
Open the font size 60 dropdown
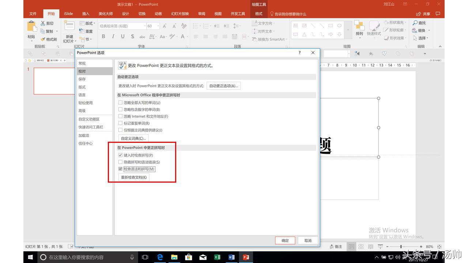coord(158,26)
